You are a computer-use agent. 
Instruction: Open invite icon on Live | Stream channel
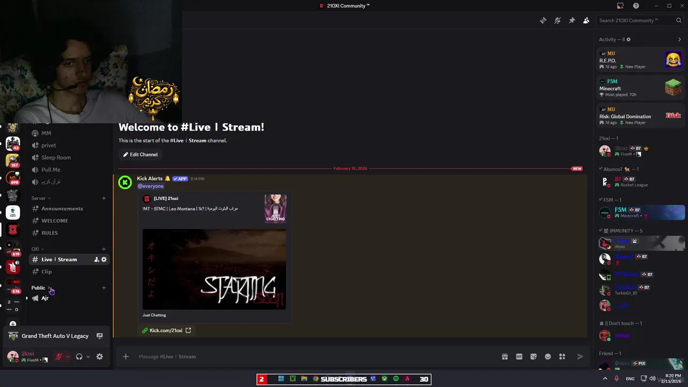[96, 260]
